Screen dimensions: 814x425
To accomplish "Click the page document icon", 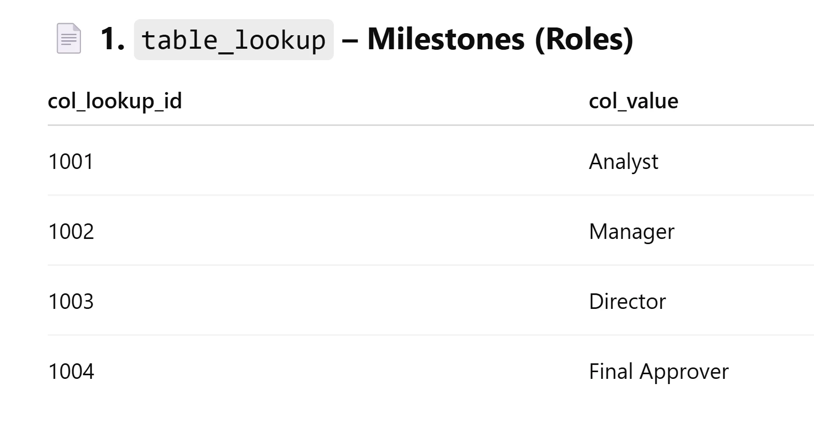I will tap(69, 38).
